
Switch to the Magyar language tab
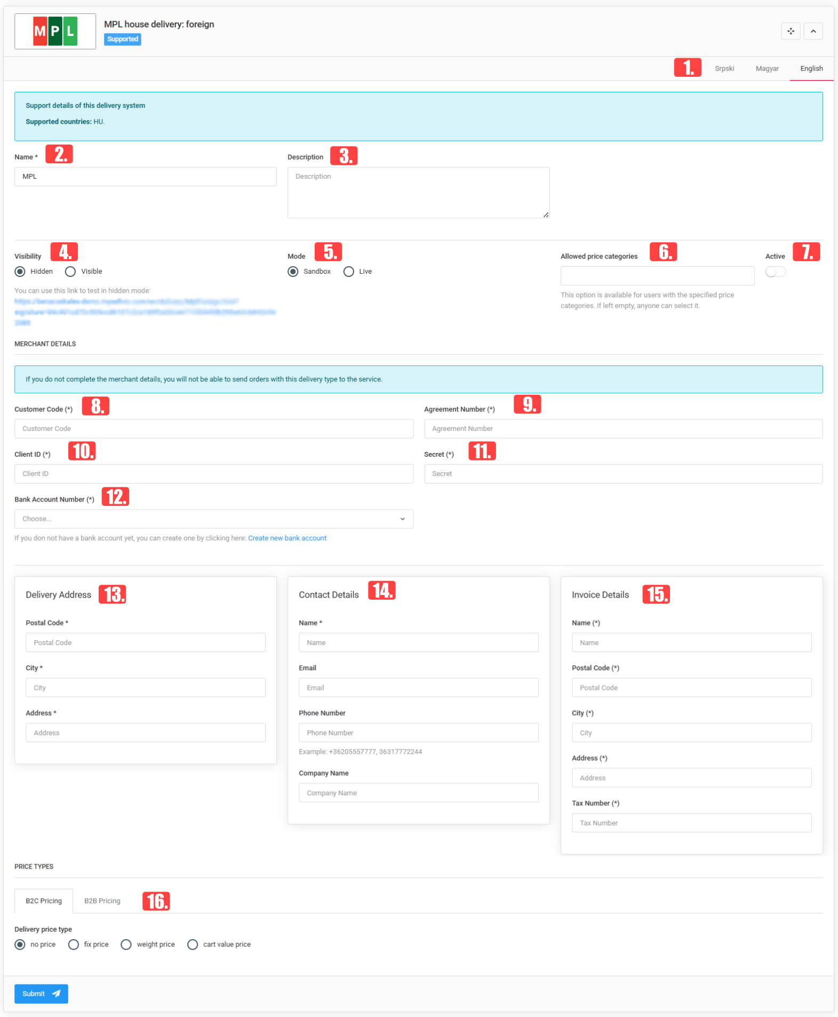(x=767, y=68)
